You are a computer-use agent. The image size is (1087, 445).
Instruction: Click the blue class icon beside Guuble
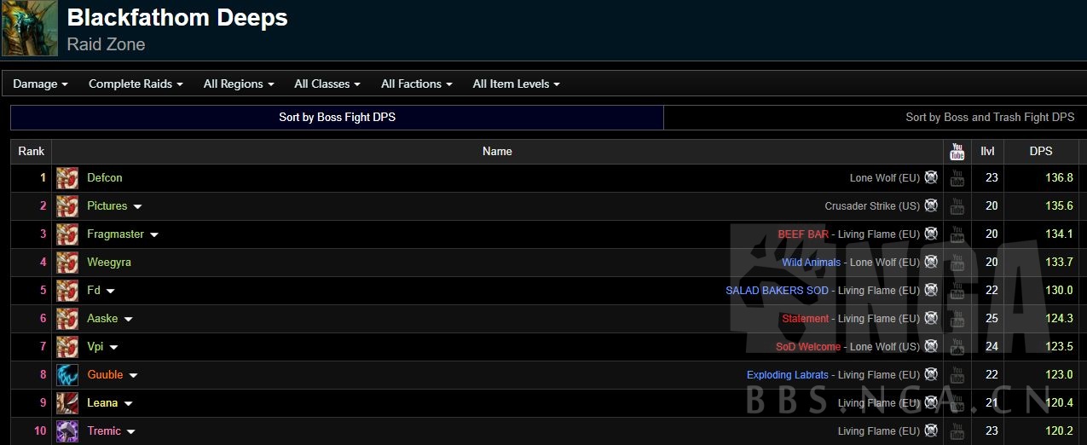[67, 375]
